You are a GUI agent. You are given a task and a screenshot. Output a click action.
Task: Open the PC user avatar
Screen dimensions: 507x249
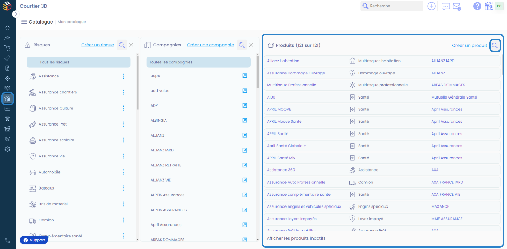499,6
